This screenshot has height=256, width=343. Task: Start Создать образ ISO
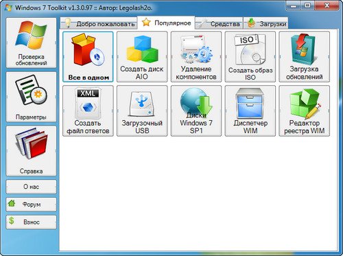click(250, 57)
